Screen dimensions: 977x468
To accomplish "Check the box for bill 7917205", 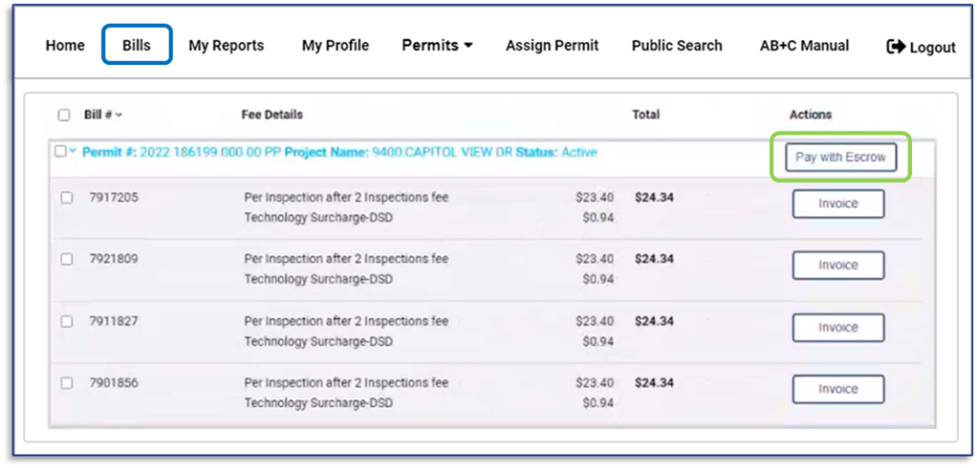I will point(67,198).
